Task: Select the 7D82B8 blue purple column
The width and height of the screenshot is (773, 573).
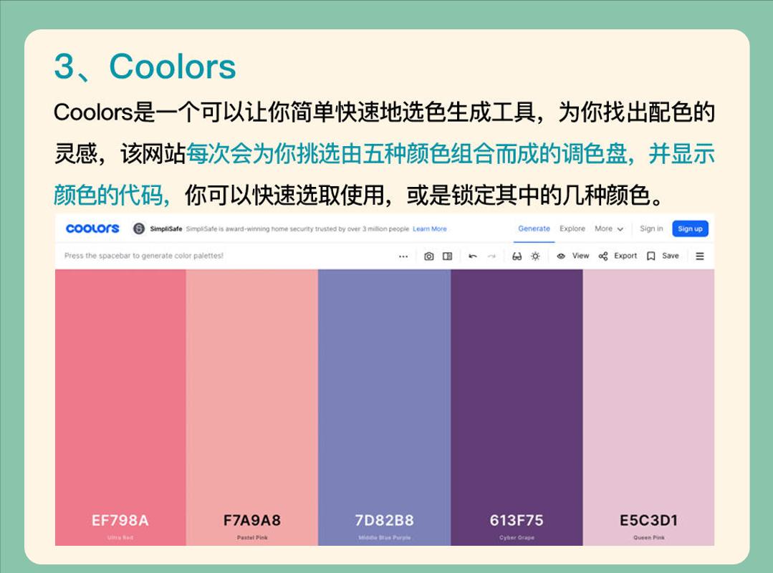Action: click(x=384, y=407)
